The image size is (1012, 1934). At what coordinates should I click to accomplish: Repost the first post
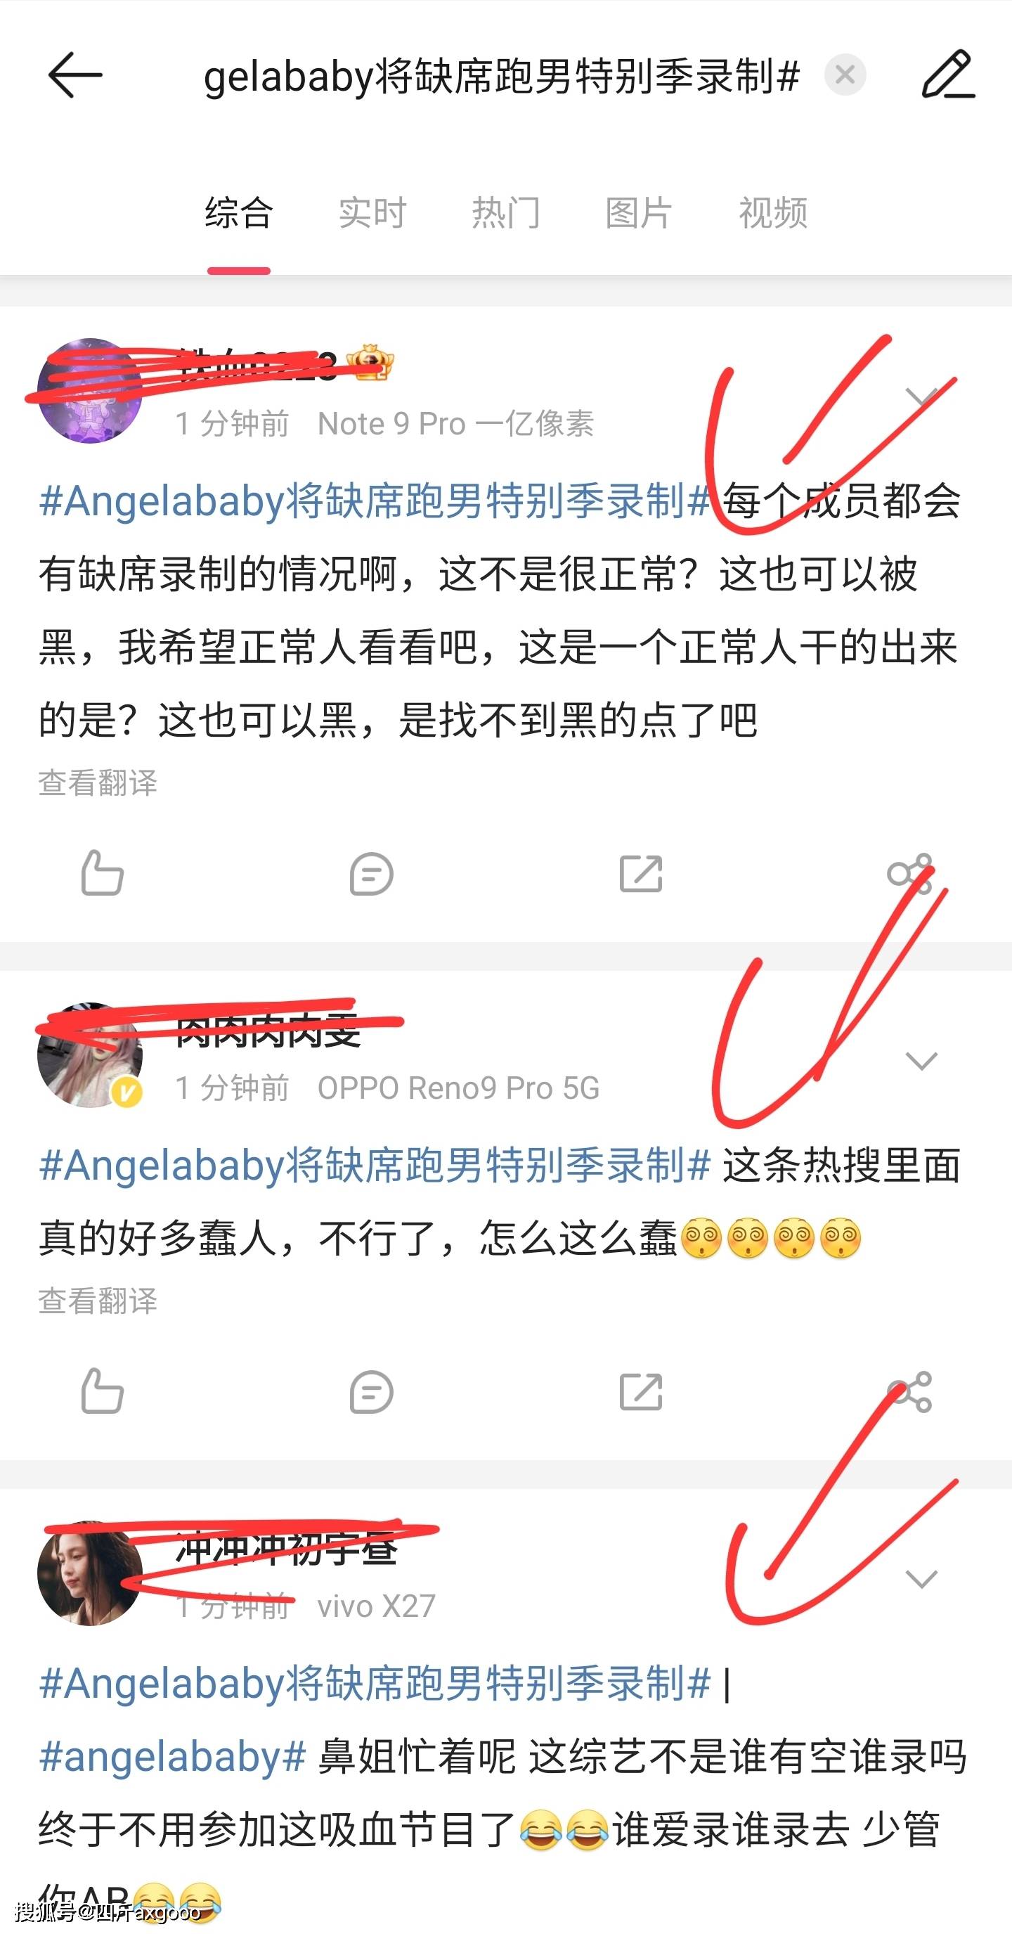pyautogui.click(x=641, y=873)
